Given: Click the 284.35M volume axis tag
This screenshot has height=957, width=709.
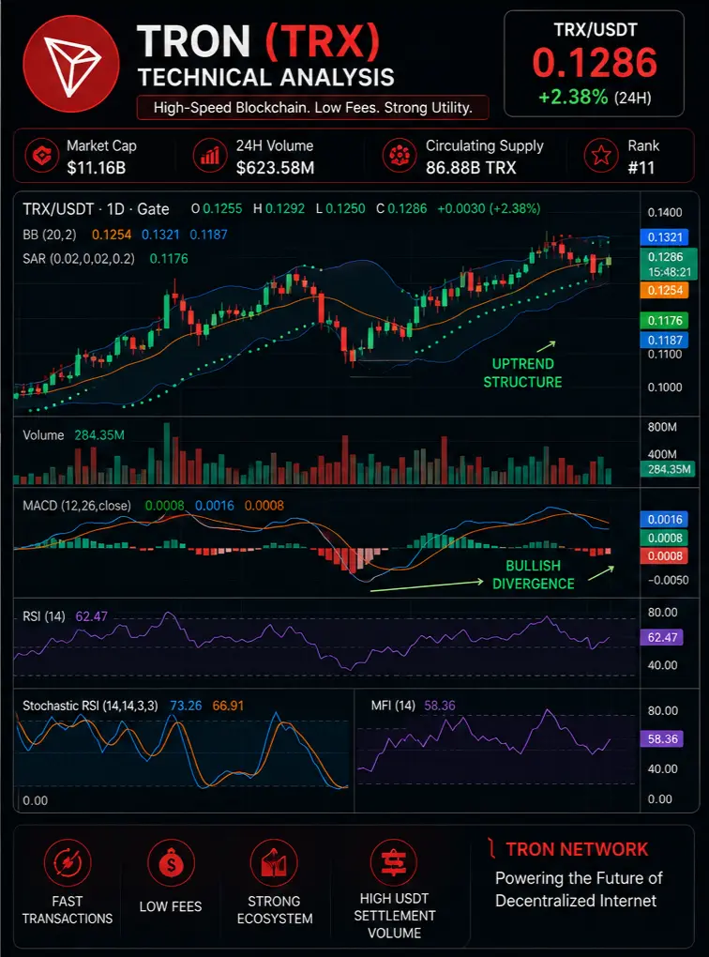Looking at the screenshot, I should [669, 469].
